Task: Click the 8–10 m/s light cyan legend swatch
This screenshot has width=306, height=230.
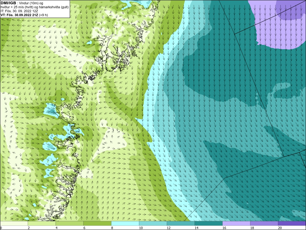Action: [x=125, y=223]
